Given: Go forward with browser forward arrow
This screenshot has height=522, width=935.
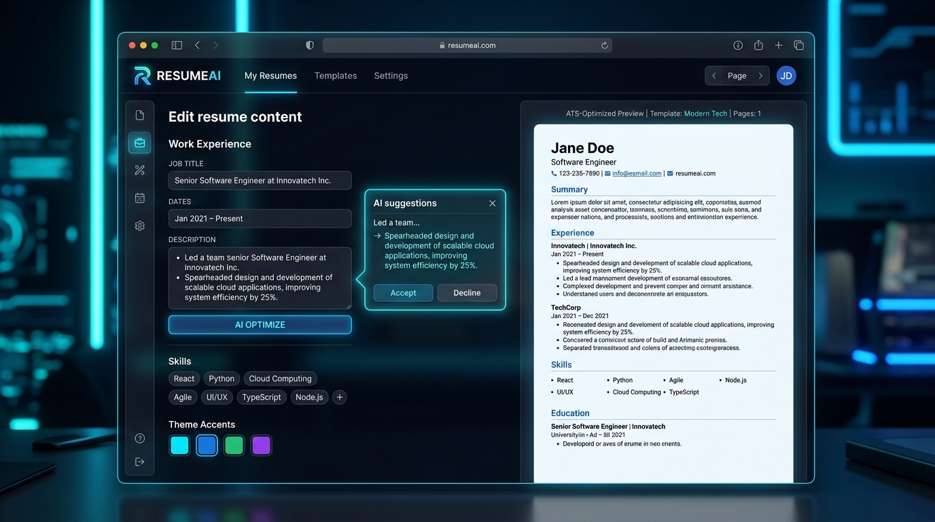Looking at the screenshot, I should pyautogui.click(x=215, y=46).
